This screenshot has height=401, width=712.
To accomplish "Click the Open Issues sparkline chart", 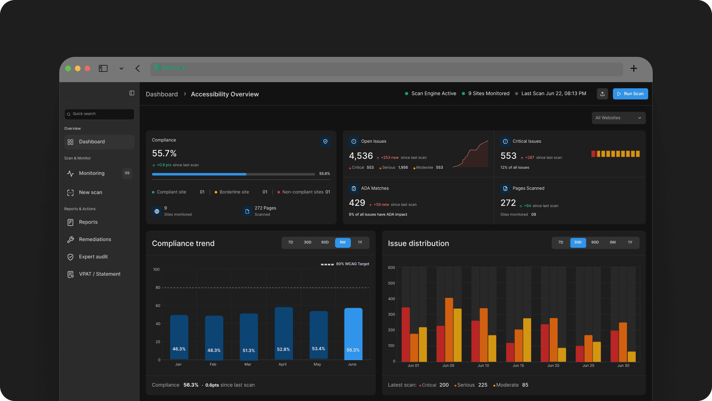I will click(x=471, y=154).
